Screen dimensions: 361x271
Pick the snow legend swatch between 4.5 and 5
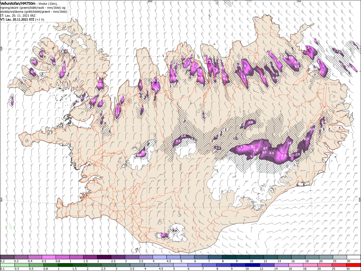(x=173, y=257)
